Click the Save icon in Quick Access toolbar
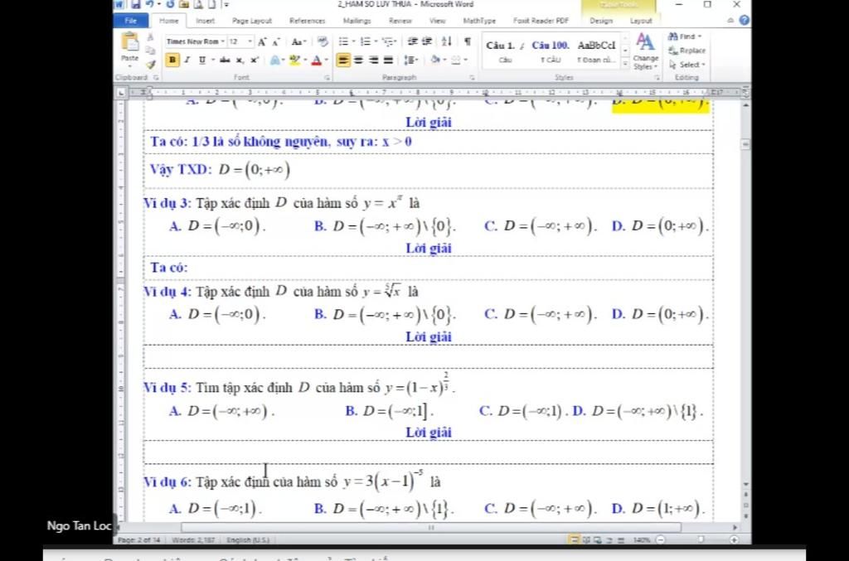Image resolution: width=849 pixels, height=561 pixels. 135,5
